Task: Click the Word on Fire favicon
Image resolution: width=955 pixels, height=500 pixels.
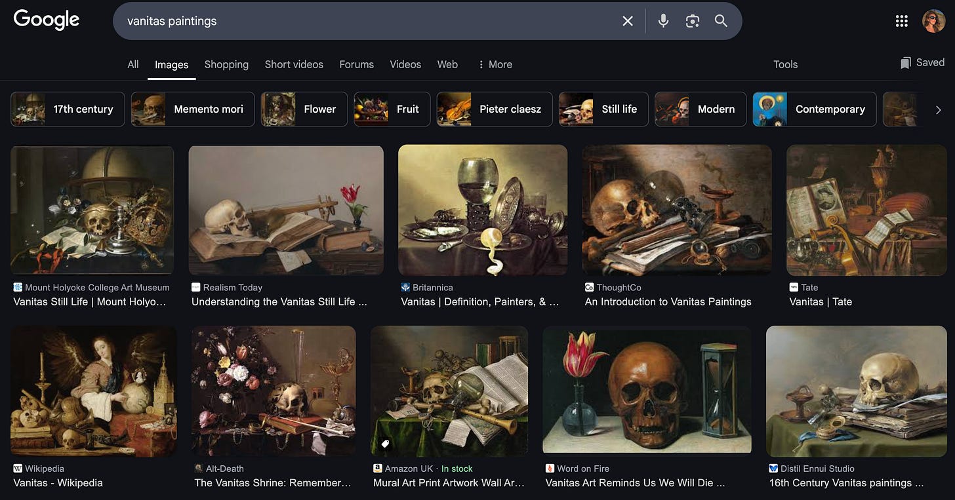Action: 550,469
